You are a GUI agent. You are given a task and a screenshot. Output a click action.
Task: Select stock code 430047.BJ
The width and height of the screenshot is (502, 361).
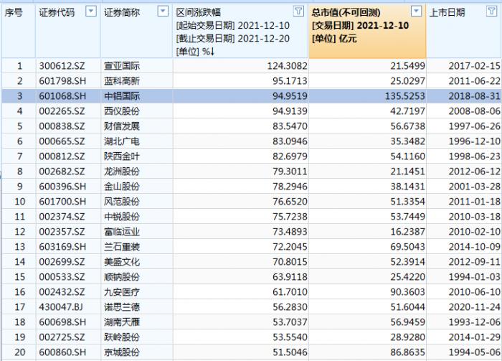61,307
